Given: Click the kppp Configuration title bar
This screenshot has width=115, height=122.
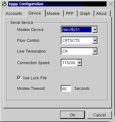Looking at the screenshot, I should tap(57, 4).
